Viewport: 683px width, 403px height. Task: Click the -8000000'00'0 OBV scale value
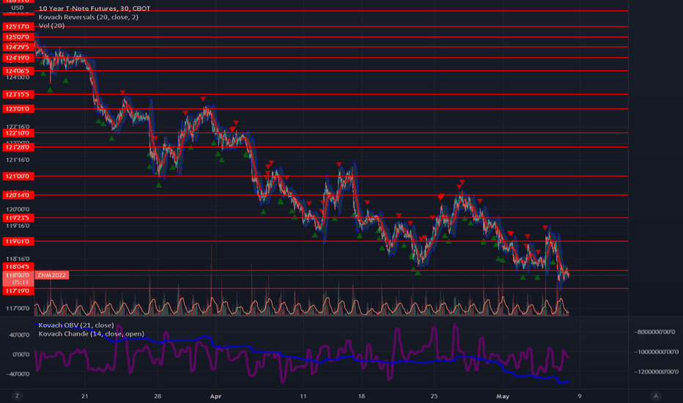(654, 332)
